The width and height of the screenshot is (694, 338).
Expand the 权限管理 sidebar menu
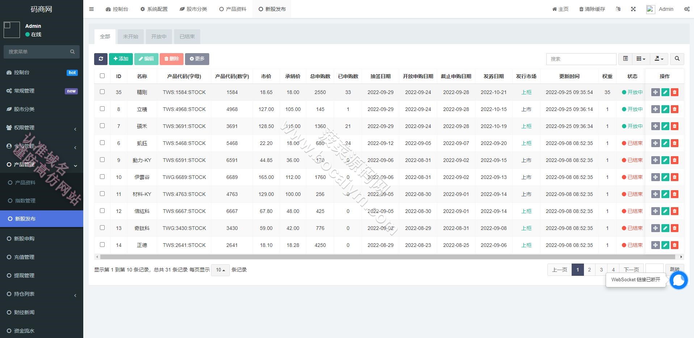pyautogui.click(x=42, y=128)
